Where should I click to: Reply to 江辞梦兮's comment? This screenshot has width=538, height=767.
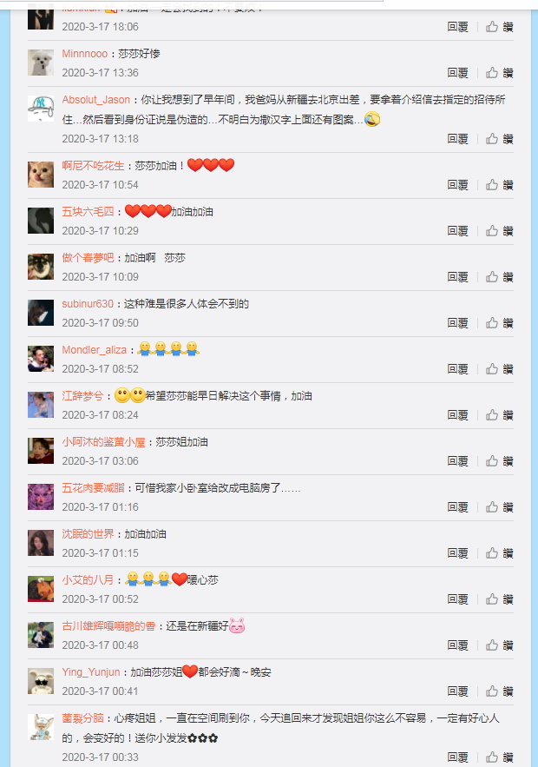458,415
